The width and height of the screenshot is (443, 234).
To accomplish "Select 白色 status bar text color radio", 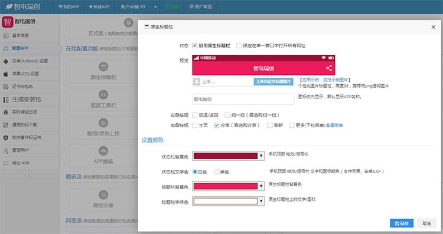I will tap(195, 172).
